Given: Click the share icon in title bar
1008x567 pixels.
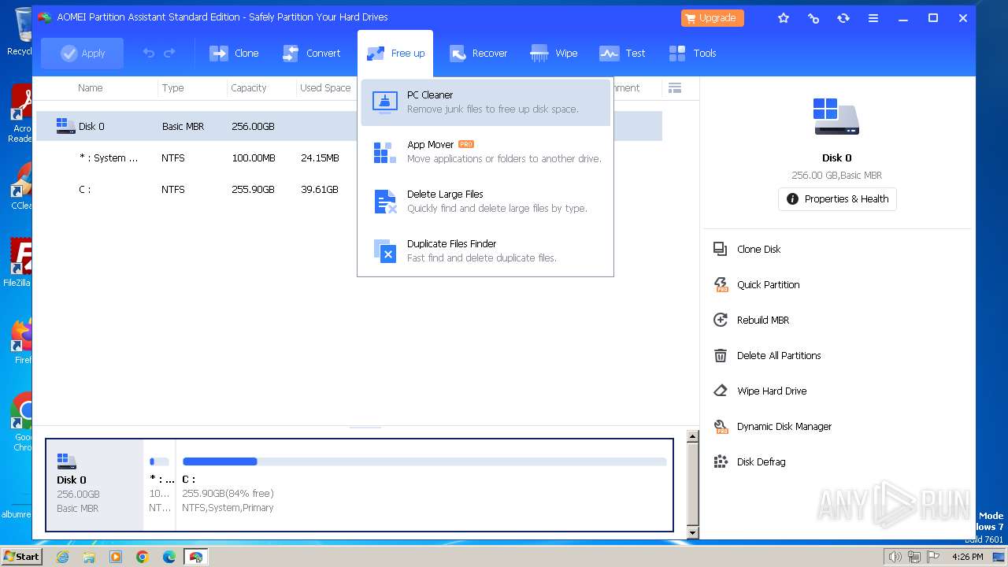Looking at the screenshot, I should click(813, 17).
